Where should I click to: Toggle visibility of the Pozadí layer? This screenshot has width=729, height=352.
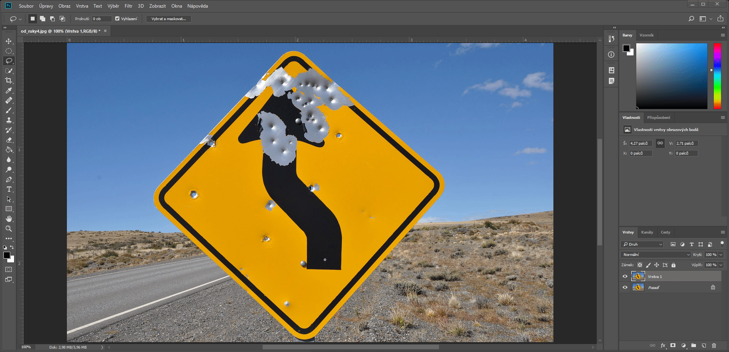tap(625, 287)
